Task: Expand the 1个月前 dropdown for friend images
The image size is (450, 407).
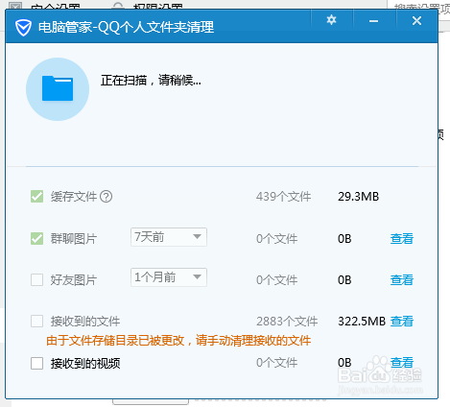Action: click(169, 277)
